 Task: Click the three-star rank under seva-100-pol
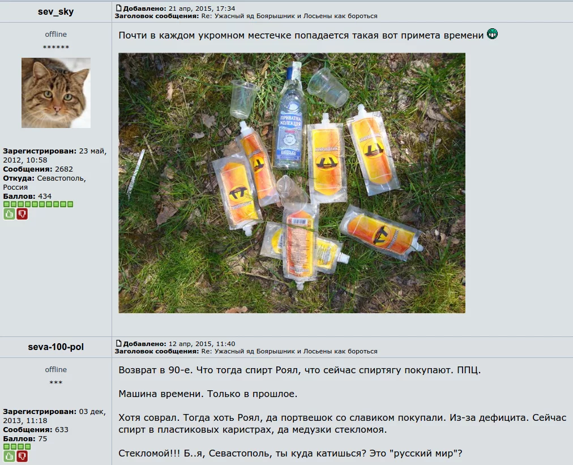pos(56,383)
